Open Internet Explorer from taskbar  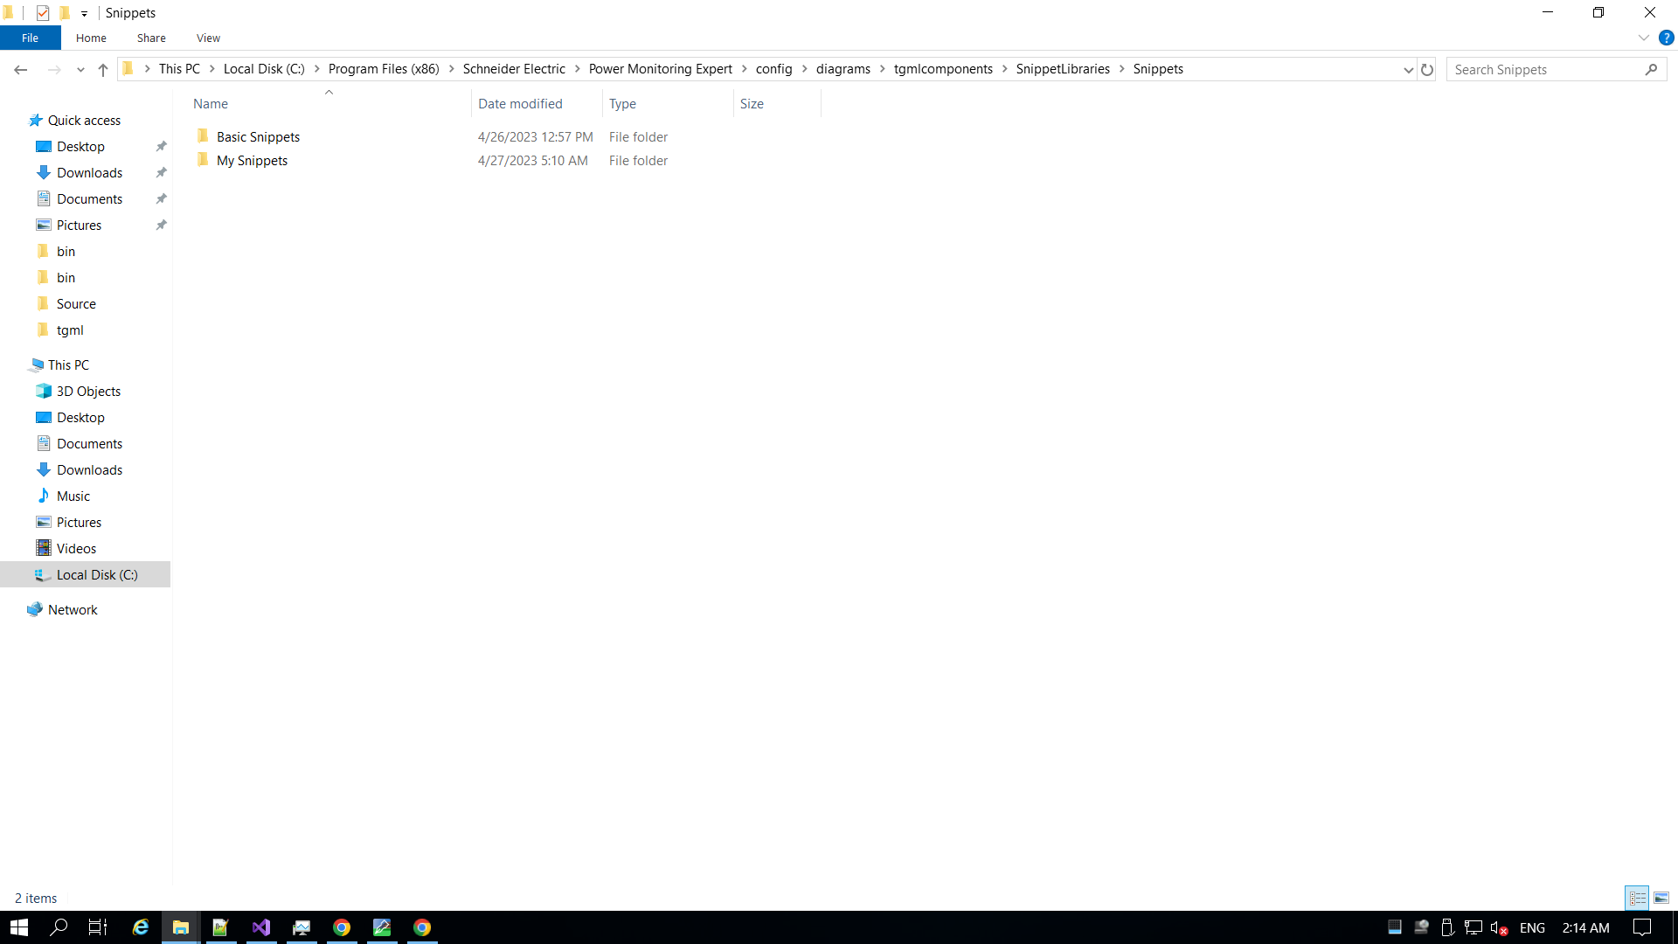pos(140,927)
